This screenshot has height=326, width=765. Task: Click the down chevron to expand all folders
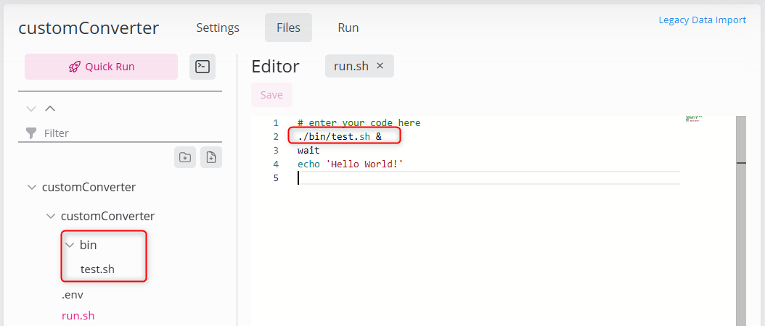pyautogui.click(x=31, y=109)
